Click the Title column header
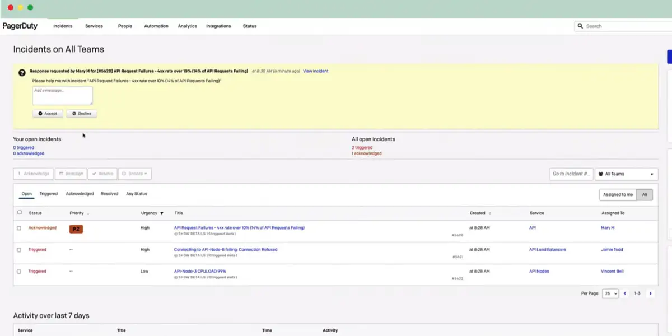The width and height of the screenshot is (672, 336). tap(179, 213)
